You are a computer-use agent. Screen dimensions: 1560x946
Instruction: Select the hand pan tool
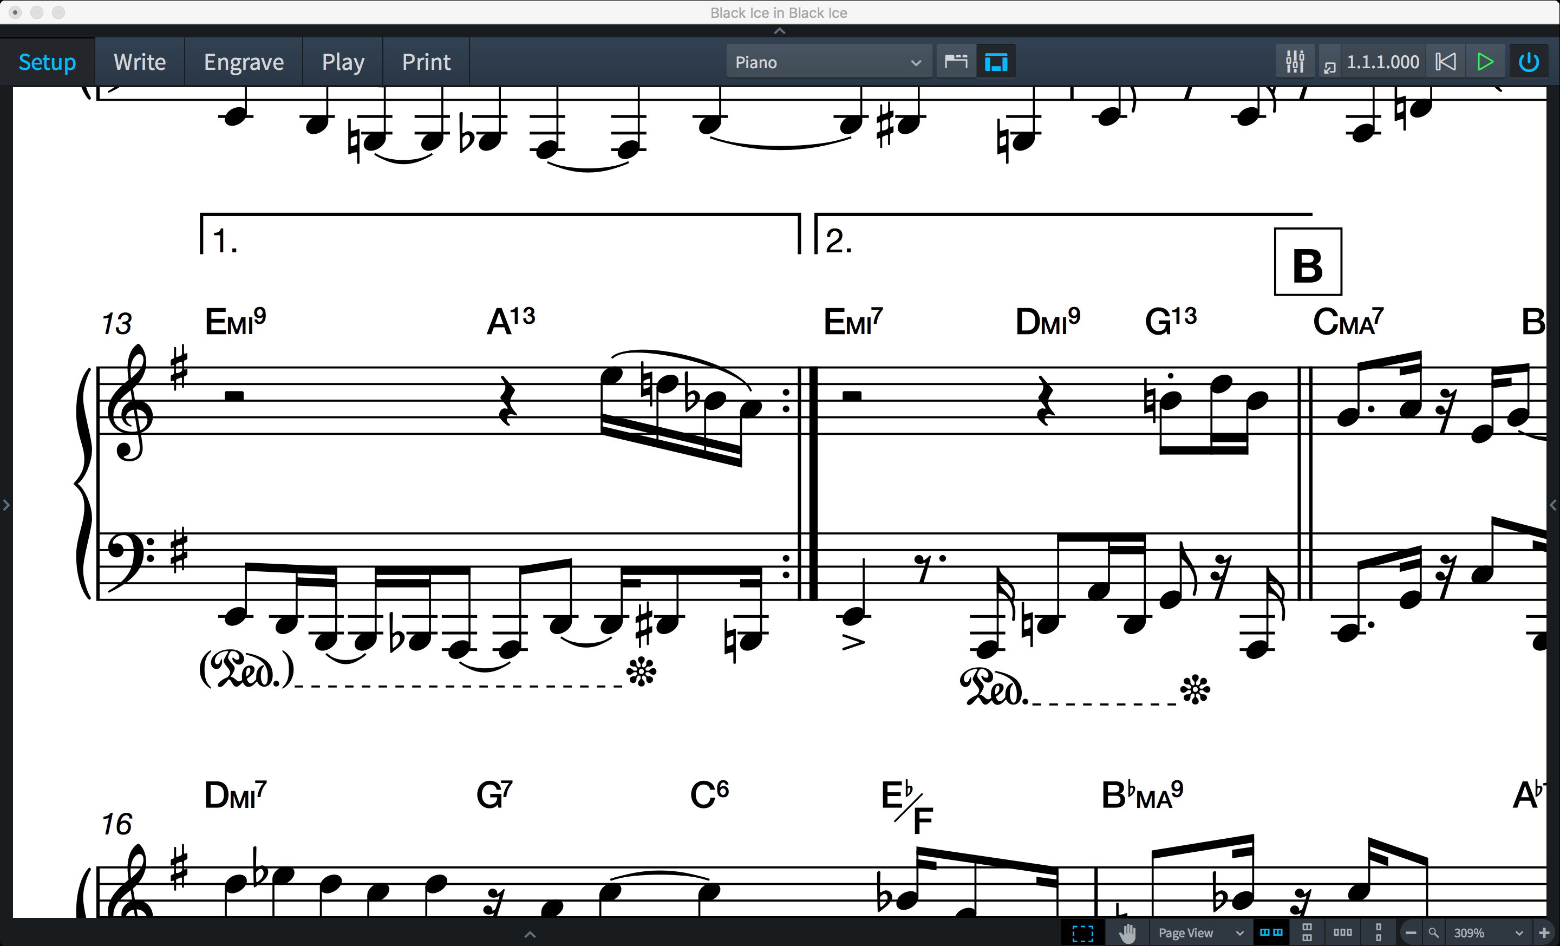coord(1127,932)
